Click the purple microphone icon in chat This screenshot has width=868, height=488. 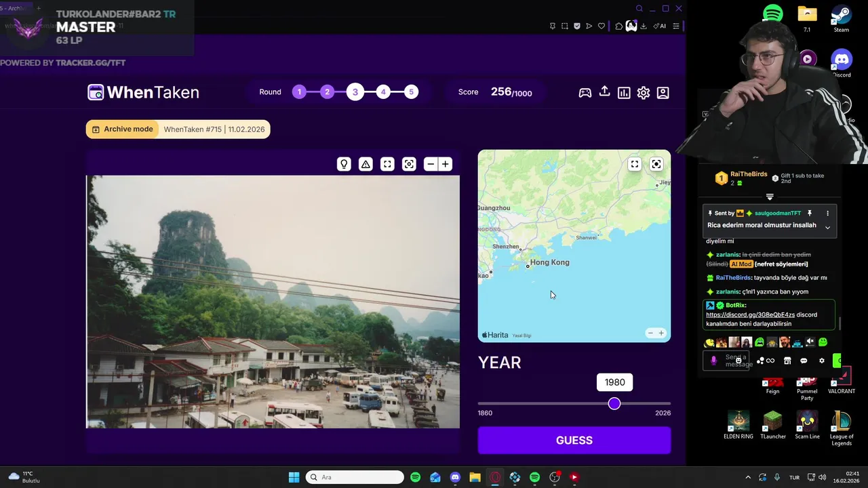pyautogui.click(x=713, y=361)
